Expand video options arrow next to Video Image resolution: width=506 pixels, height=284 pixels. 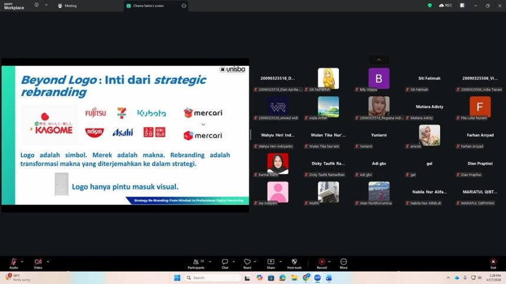coord(48,262)
